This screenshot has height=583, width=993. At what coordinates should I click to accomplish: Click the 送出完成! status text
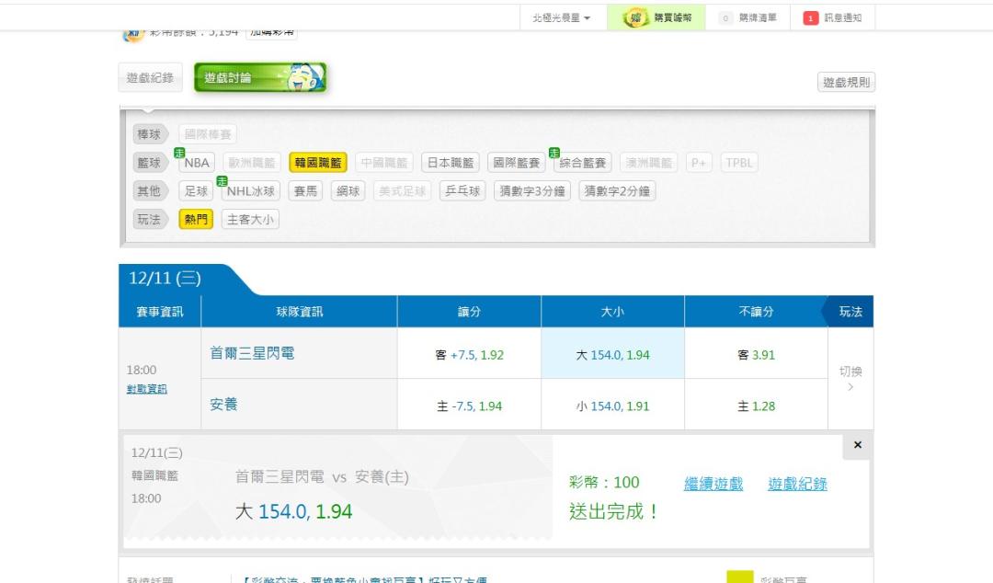tap(613, 511)
